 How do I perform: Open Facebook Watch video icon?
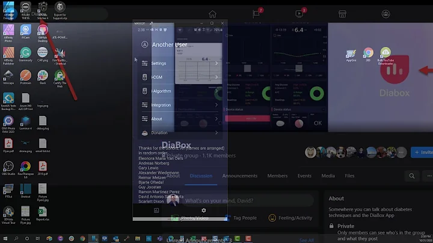coord(300,13)
